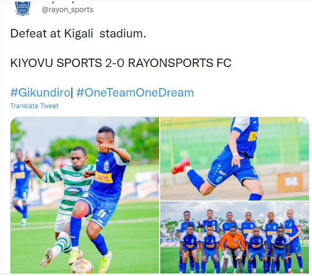This screenshot has height=276, width=312.
Task: Click the KIYOVU SPORTS 2-0 RAYONSPORTS FC scoreline
Action: pos(121,63)
